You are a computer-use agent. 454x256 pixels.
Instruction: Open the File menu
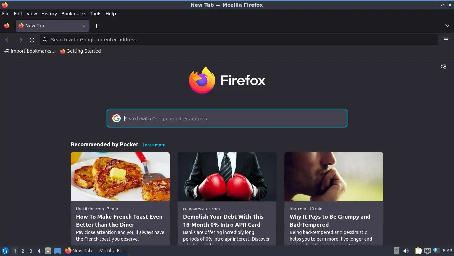click(x=6, y=14)
